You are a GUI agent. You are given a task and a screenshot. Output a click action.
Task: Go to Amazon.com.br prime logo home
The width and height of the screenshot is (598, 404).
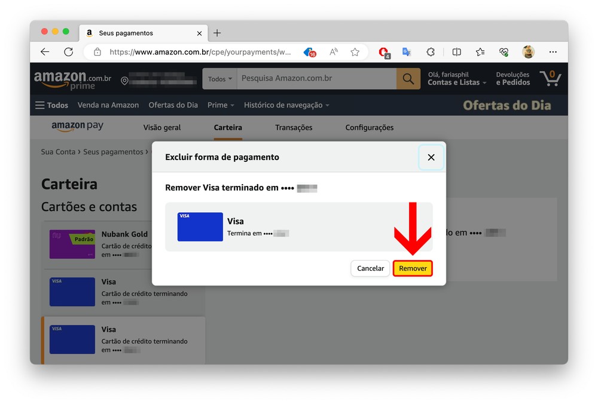(x=72, y=79)
